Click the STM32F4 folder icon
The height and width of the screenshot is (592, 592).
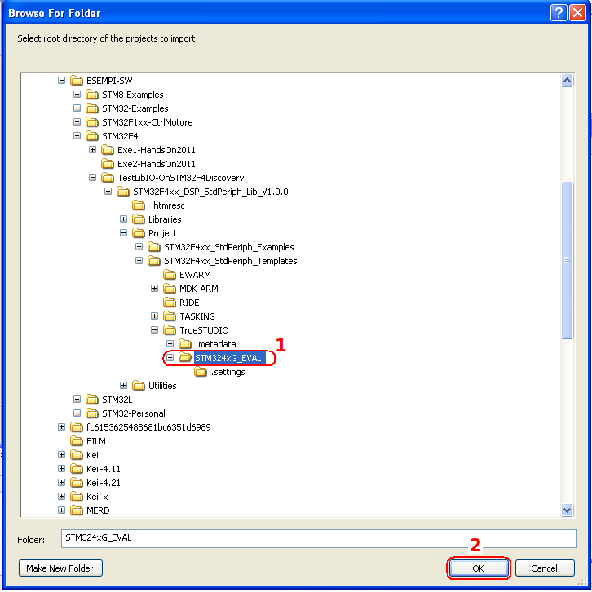click(92, 136)
